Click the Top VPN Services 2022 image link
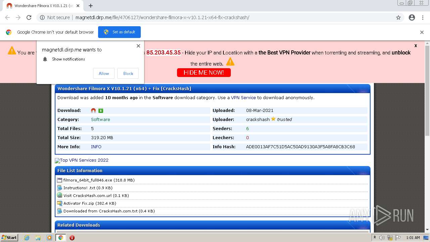The image size is (430, 242). [x=82, y=160]
